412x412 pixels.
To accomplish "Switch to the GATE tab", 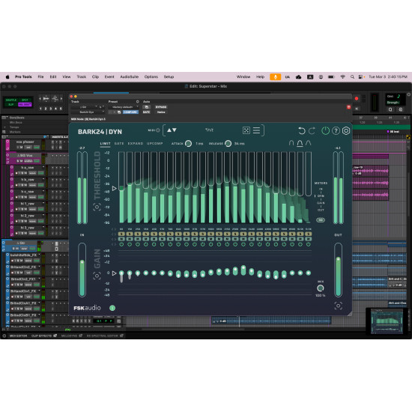I will (x=119, y=144).
